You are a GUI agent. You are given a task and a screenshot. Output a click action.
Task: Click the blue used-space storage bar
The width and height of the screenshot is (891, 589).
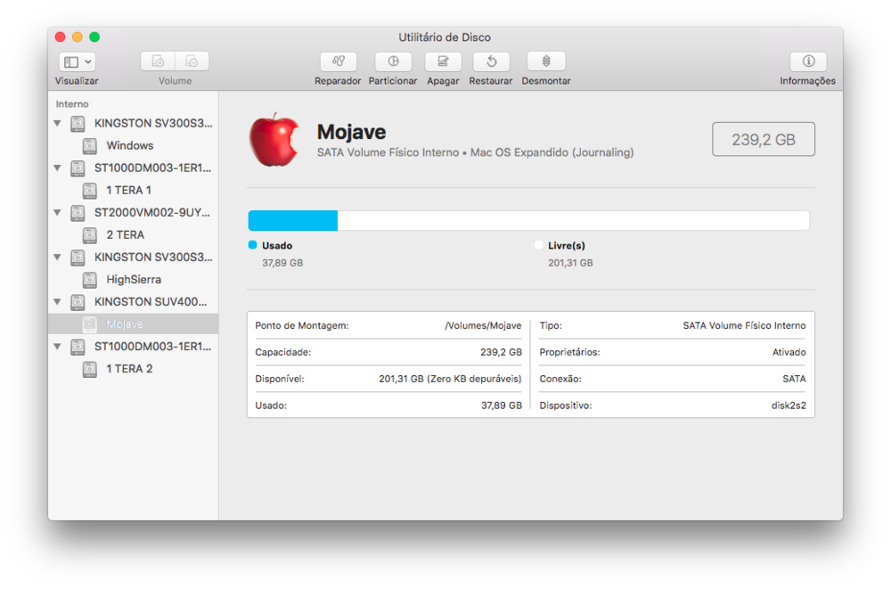point(292,221)
